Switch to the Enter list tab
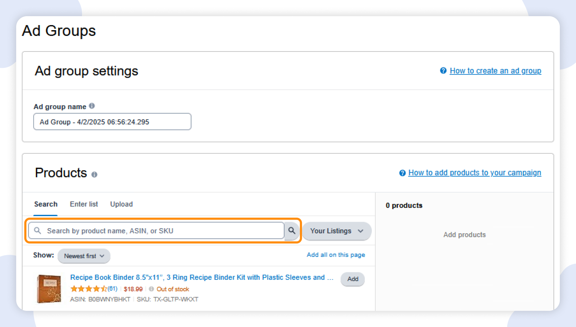 84,204
